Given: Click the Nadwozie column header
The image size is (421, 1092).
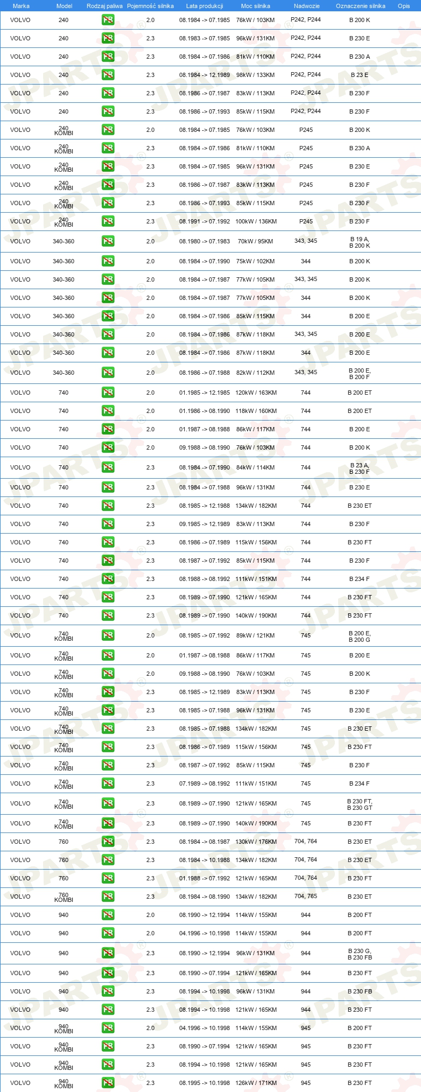Looking at the screenshot, I should click(307, 6).
